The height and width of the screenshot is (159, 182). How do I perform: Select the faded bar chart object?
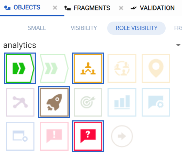122,102
